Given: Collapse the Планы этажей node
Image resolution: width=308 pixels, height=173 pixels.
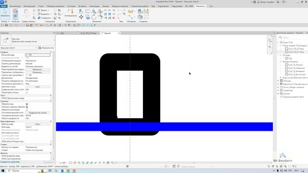Looking at the screenshot, I should [281, 46].
